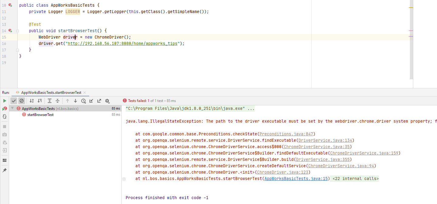Click the Export Test Results icon

coord(99,101)
